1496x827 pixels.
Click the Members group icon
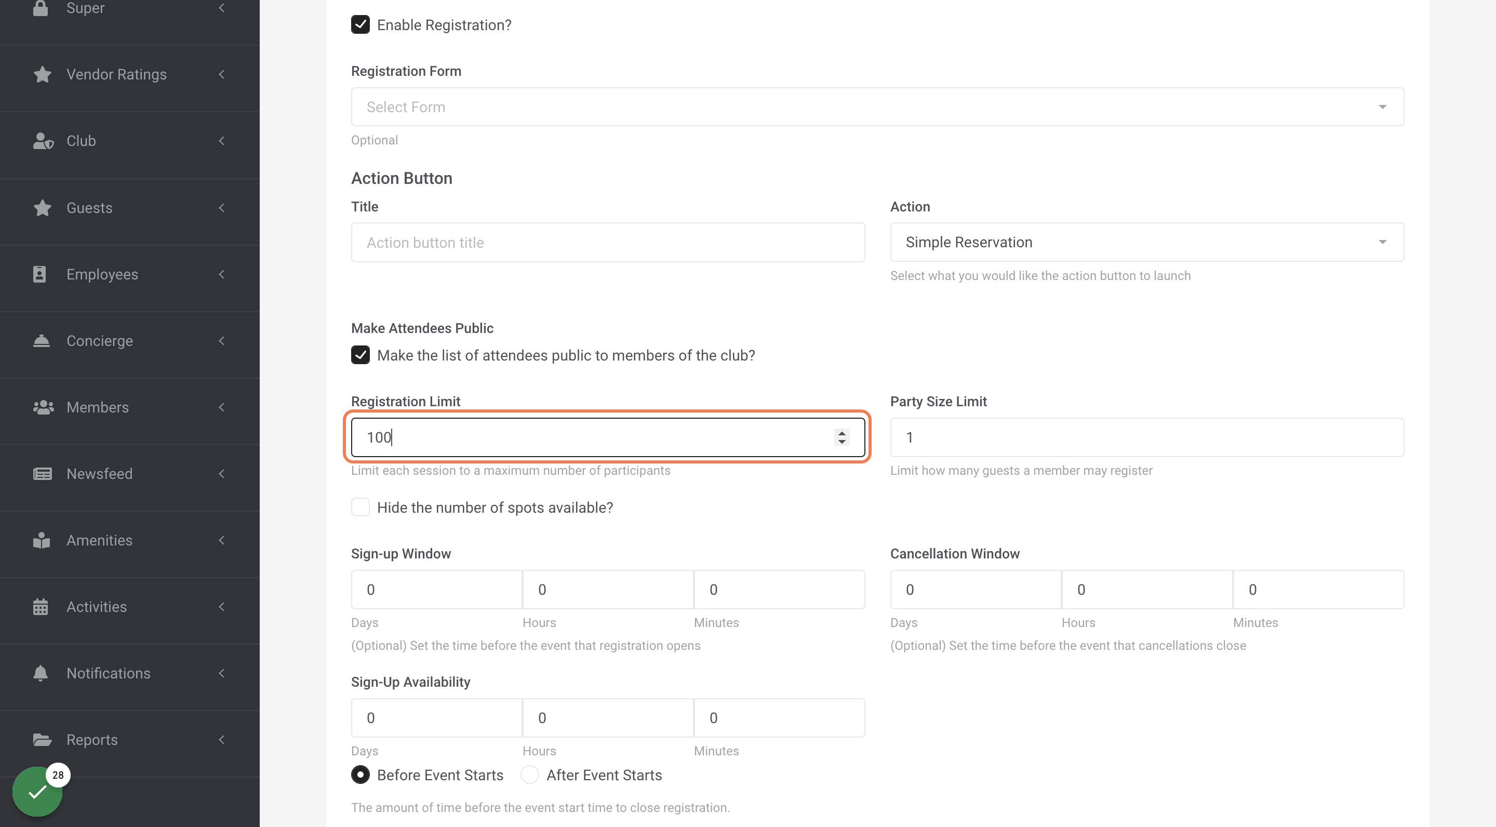(x=44, y=407)
